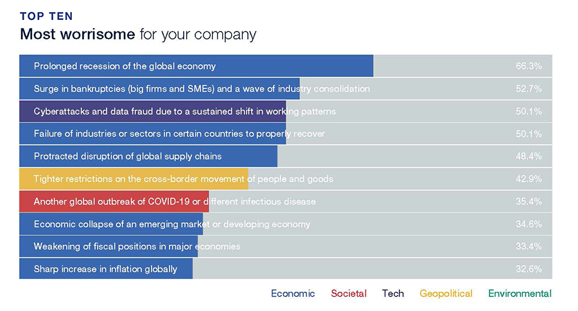This screenshot has height=311, width=578.
Task: Click the Economic legend label
Action: click(x=293, y=293)
